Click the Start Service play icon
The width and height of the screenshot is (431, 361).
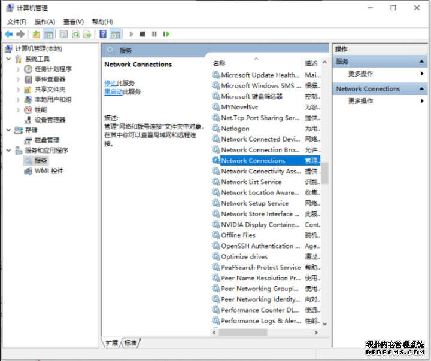[131, 34]
